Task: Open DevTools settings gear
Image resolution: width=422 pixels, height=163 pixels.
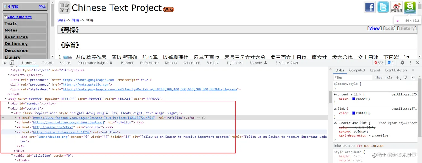Action: [x=402, y=63]
